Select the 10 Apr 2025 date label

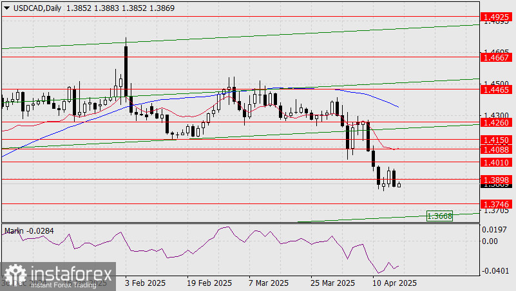[394, 283]
